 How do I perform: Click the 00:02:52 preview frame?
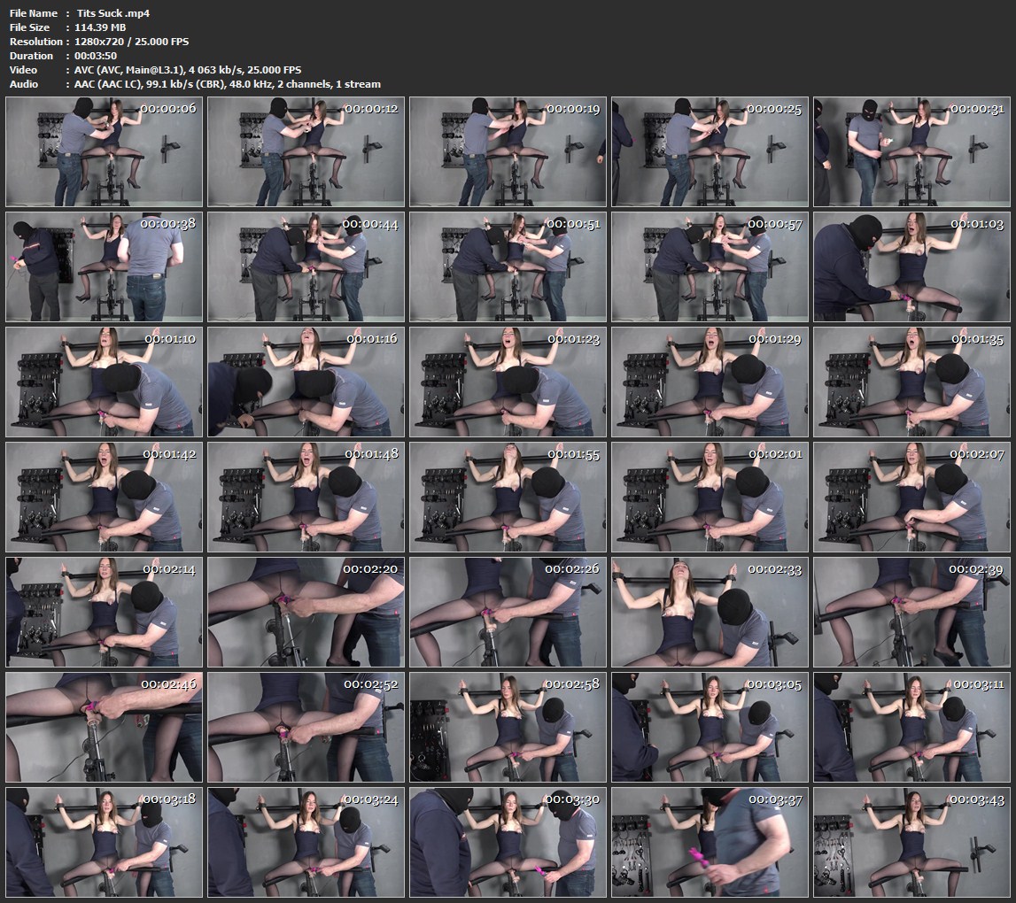(306, 727)
